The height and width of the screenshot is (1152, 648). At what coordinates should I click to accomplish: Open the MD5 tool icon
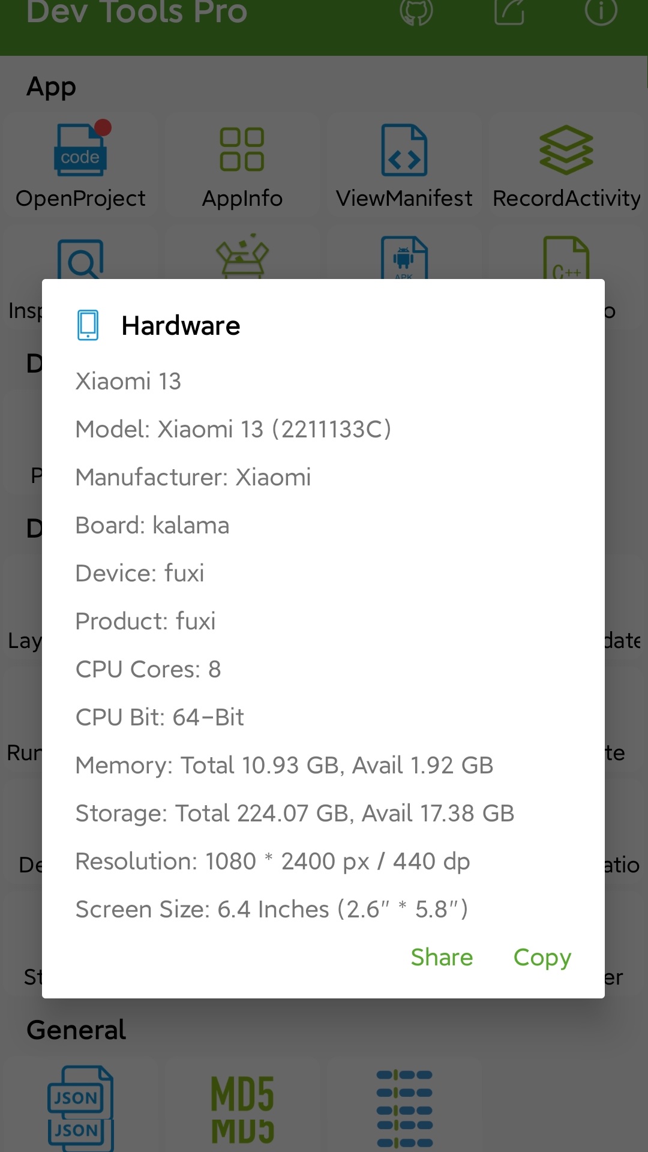pos(242,1109)
